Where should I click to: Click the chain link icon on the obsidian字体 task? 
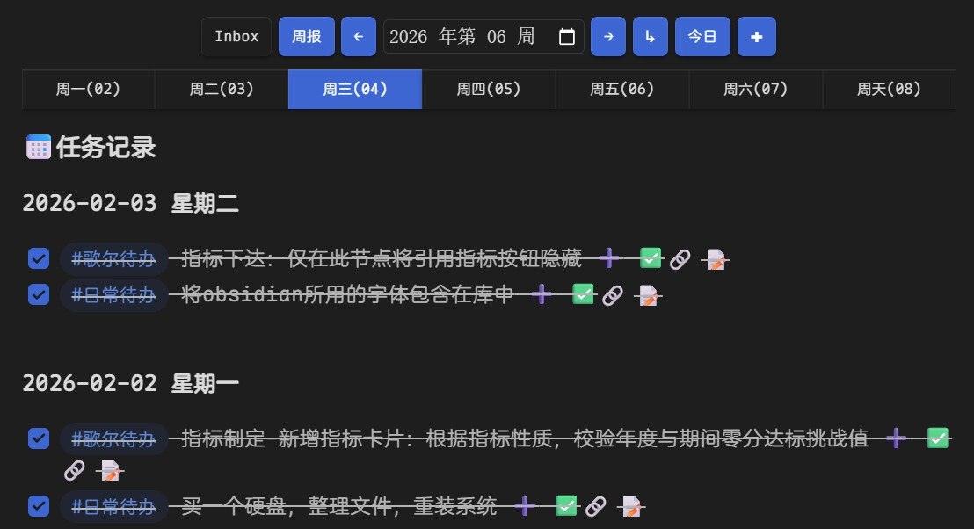tap(613, 295)
